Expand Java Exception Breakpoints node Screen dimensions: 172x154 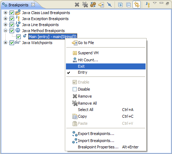click(5, 18)
